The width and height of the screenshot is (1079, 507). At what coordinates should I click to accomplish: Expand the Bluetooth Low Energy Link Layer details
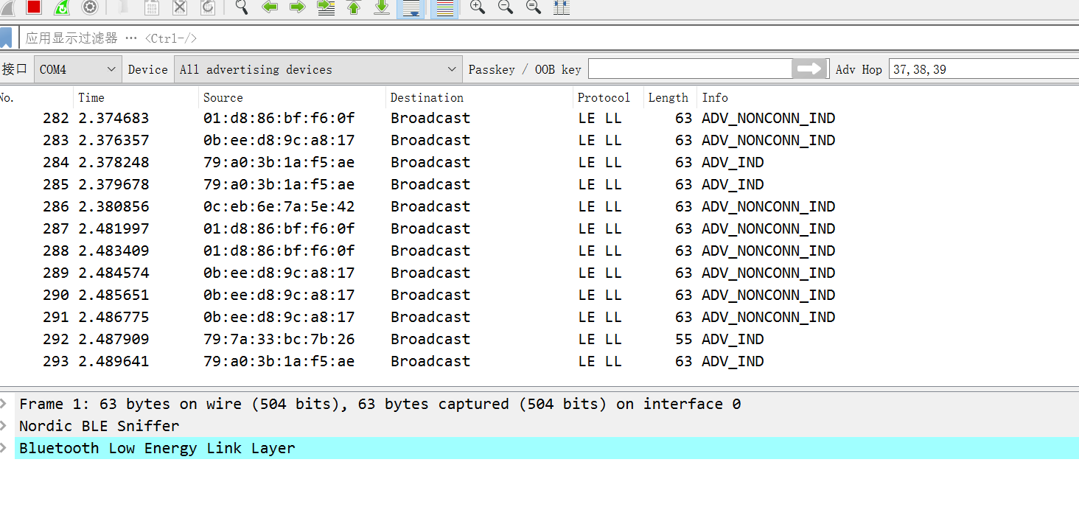6,447
